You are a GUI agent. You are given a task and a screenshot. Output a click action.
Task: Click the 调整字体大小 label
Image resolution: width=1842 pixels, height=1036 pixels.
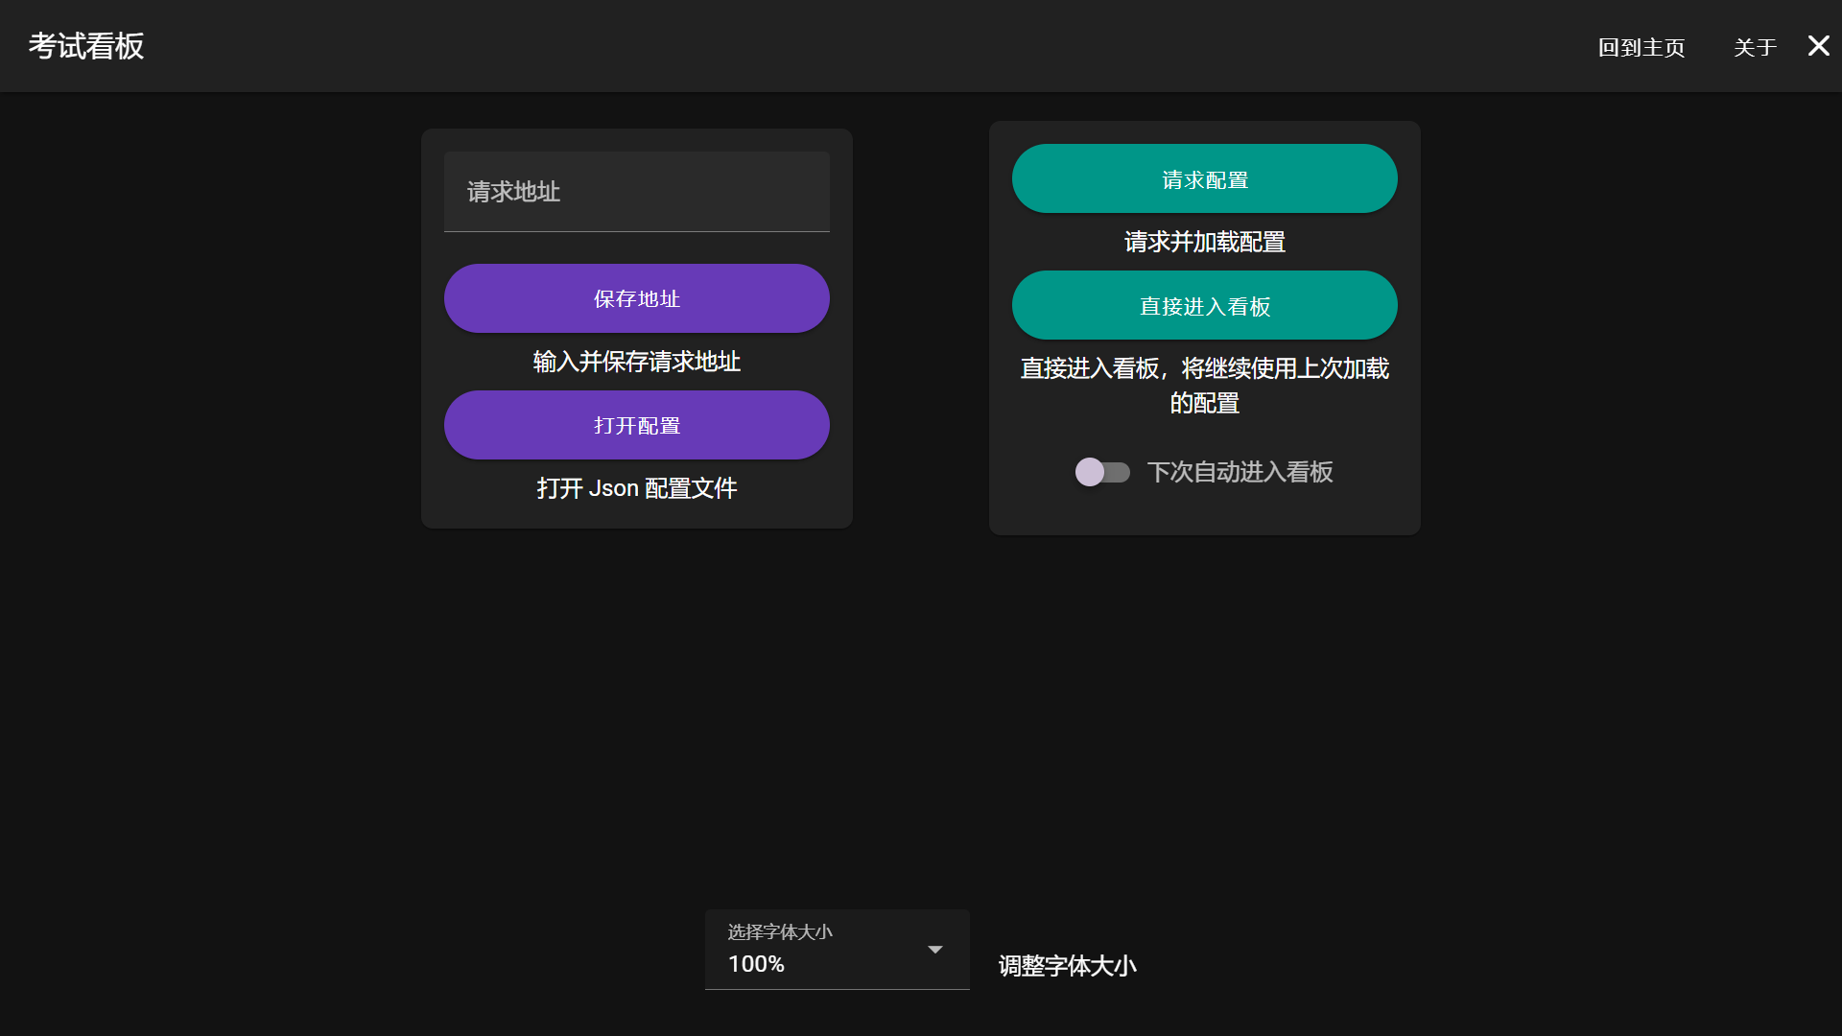(1067, 966)
